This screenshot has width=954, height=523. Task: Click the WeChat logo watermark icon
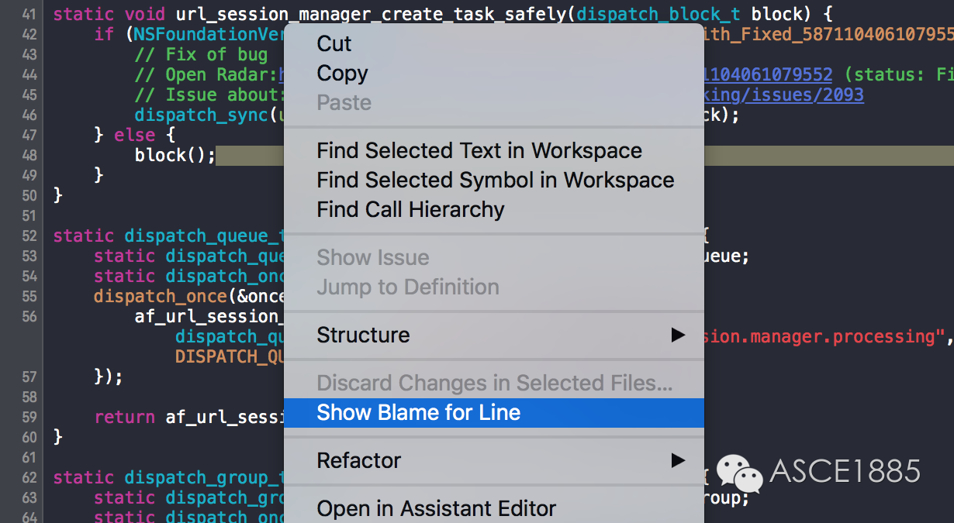[x=738, y=472]
